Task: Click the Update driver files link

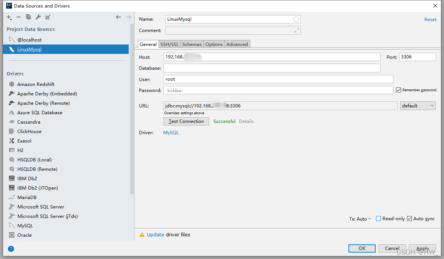Action: pos(155,234)
